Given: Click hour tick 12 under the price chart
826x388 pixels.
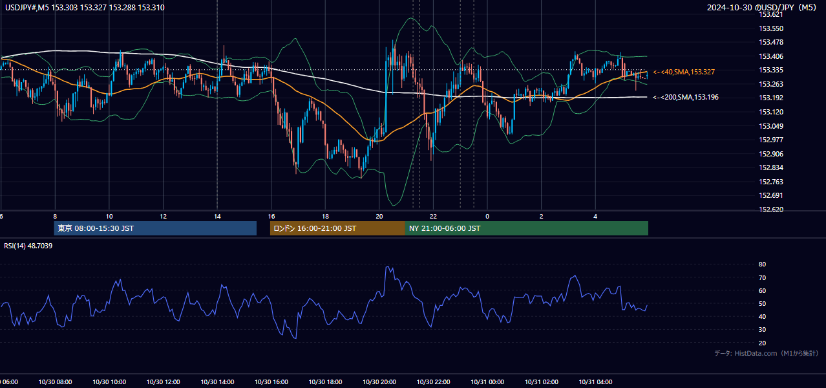Looking at the screenshot, I should pos(163,216).
